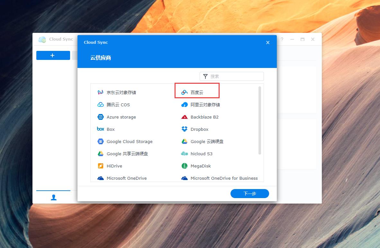Select 百度云 provider label
Image resolution: width=380 pixels, height=248 pixels.
pos(197,92)
